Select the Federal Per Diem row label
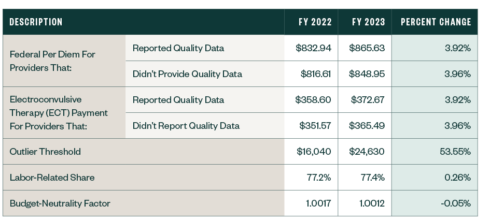 click(x=53, y=61)
